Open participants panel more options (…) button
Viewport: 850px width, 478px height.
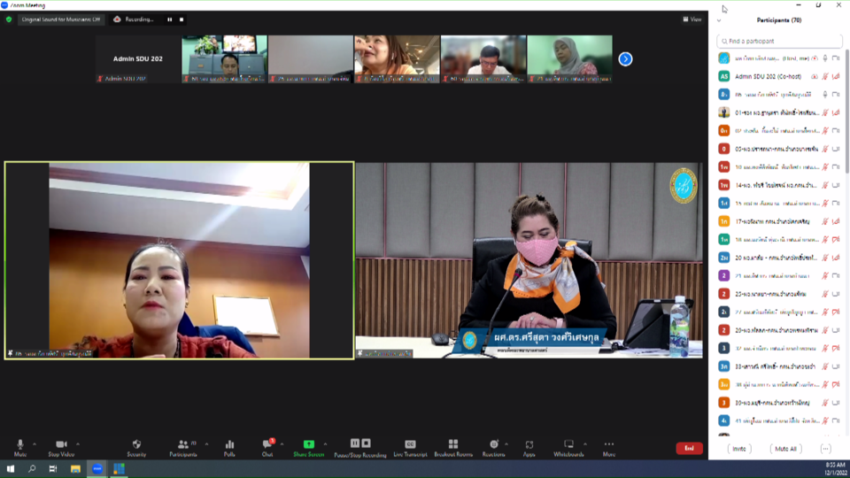(825, 449)
